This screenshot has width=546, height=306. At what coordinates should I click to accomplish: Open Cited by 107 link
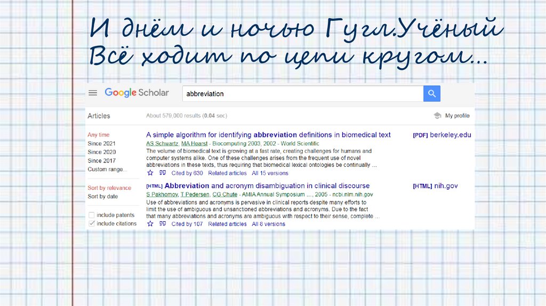[187, 224]
